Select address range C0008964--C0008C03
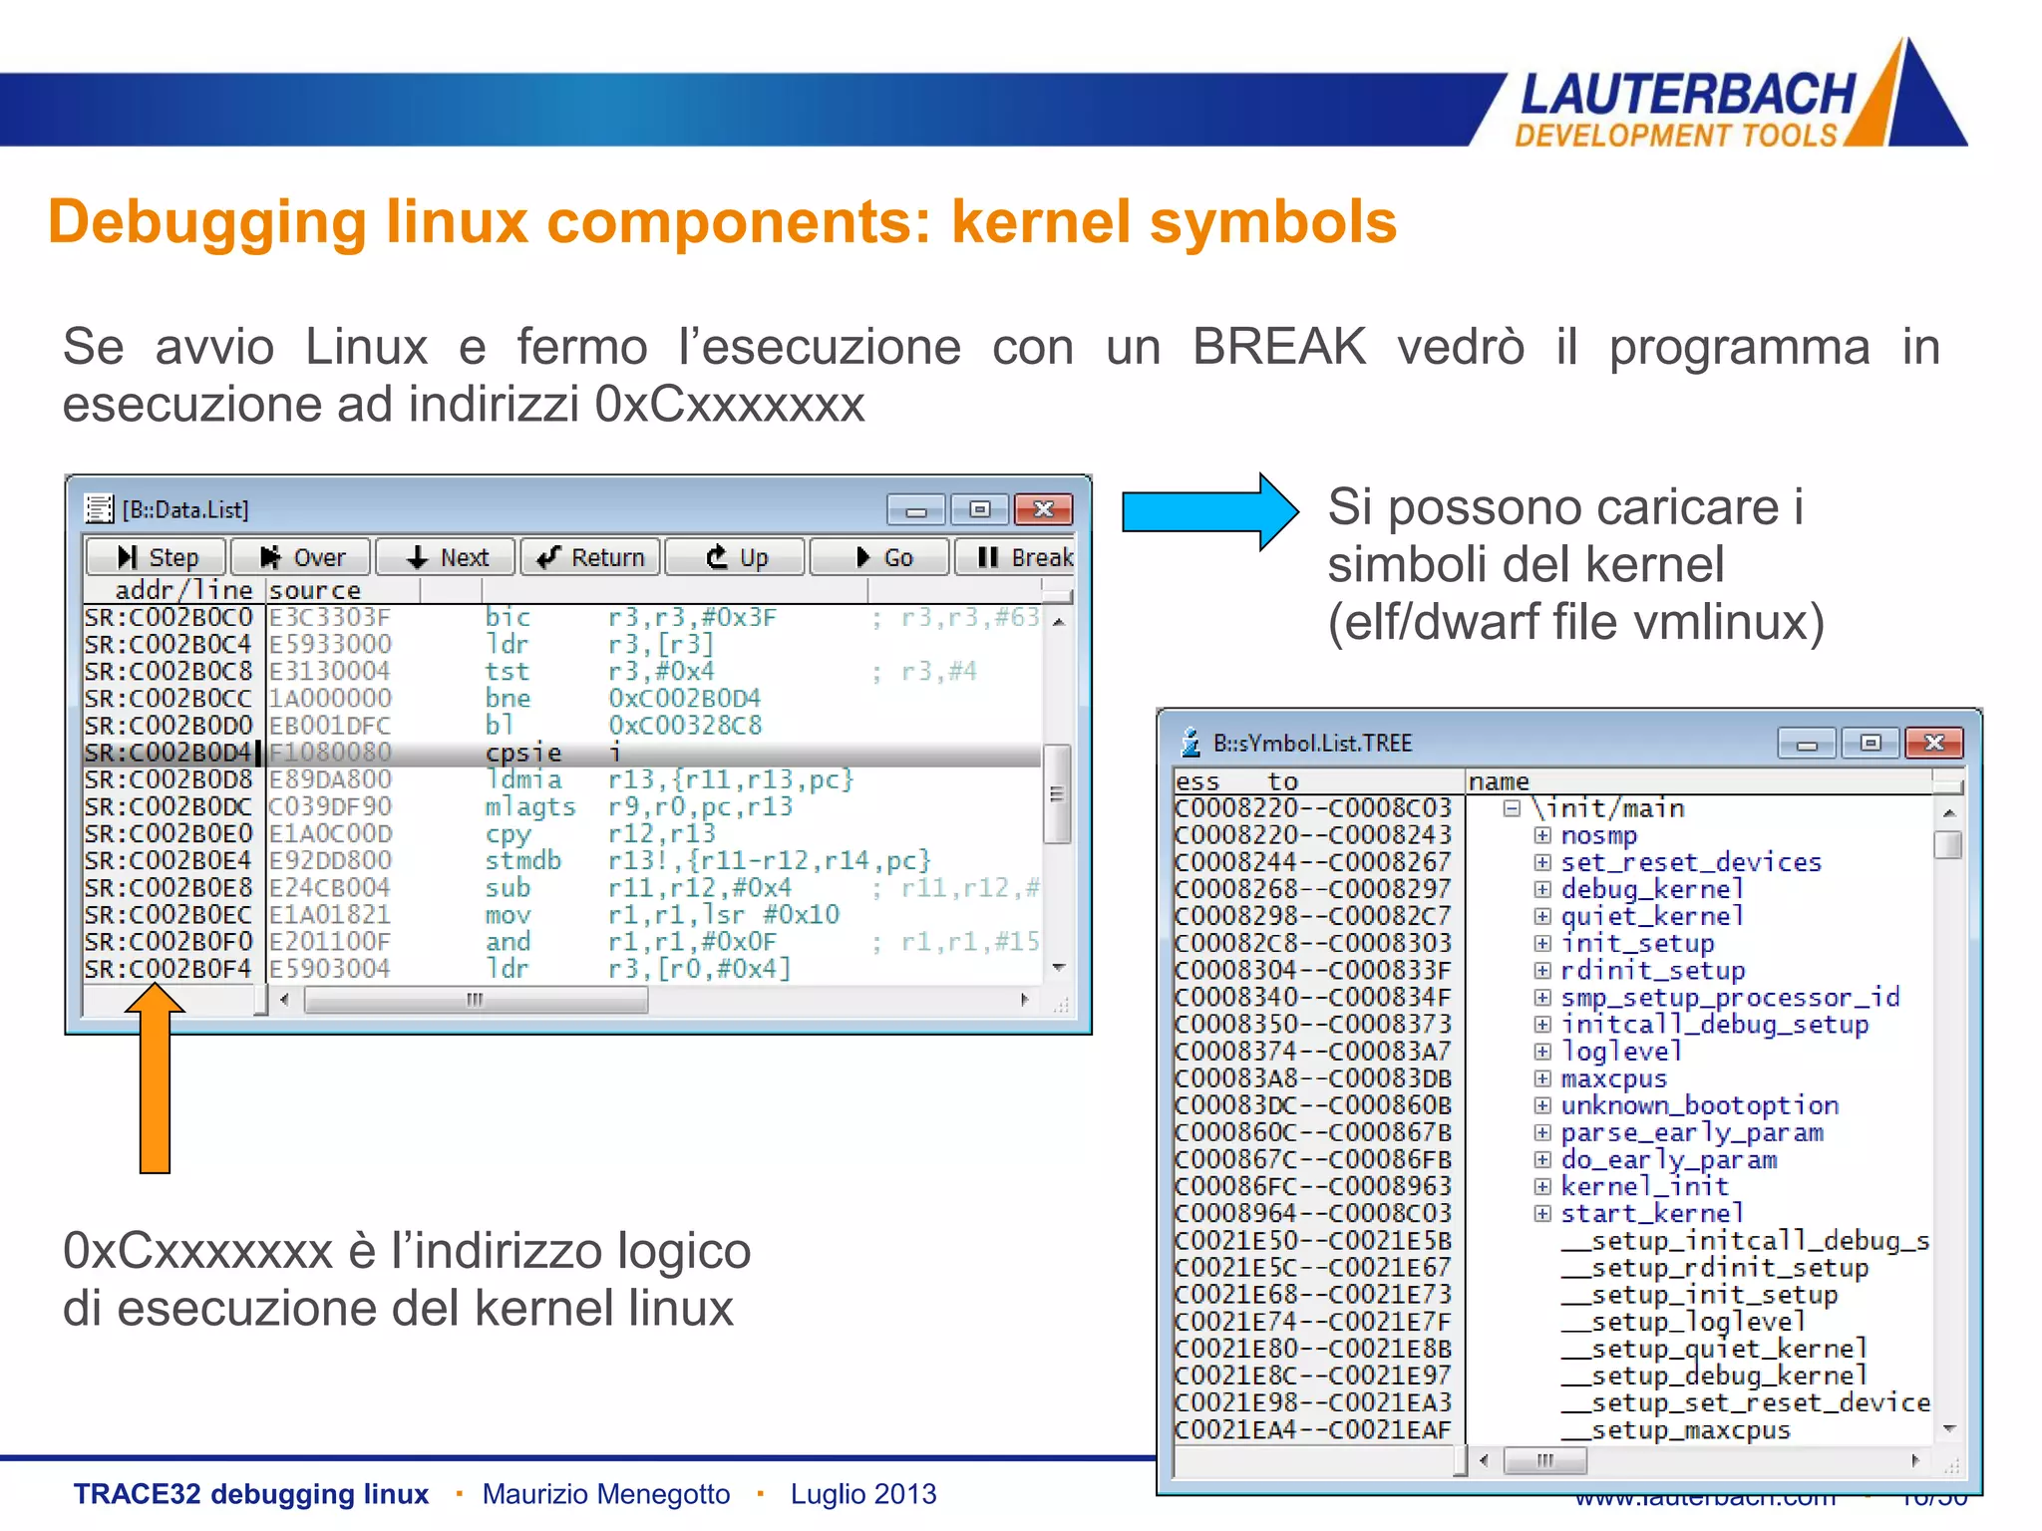Image resolution: width=2042 pixels, height=1531 pixels. [1313, 1213]
